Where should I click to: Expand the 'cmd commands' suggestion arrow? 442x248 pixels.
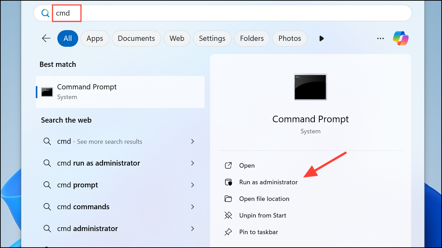coord(193,207)
